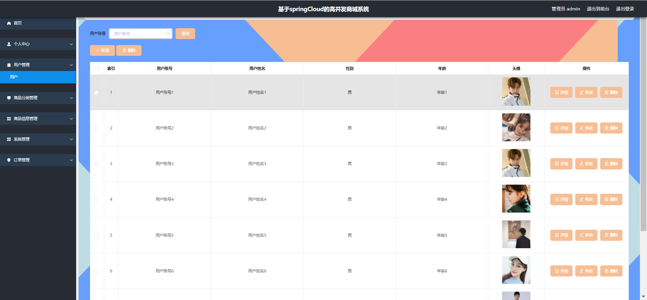Check the checkbox for row 用户账号6
Image resolution: width=647 pixels, height=300 pixels.
96,271
